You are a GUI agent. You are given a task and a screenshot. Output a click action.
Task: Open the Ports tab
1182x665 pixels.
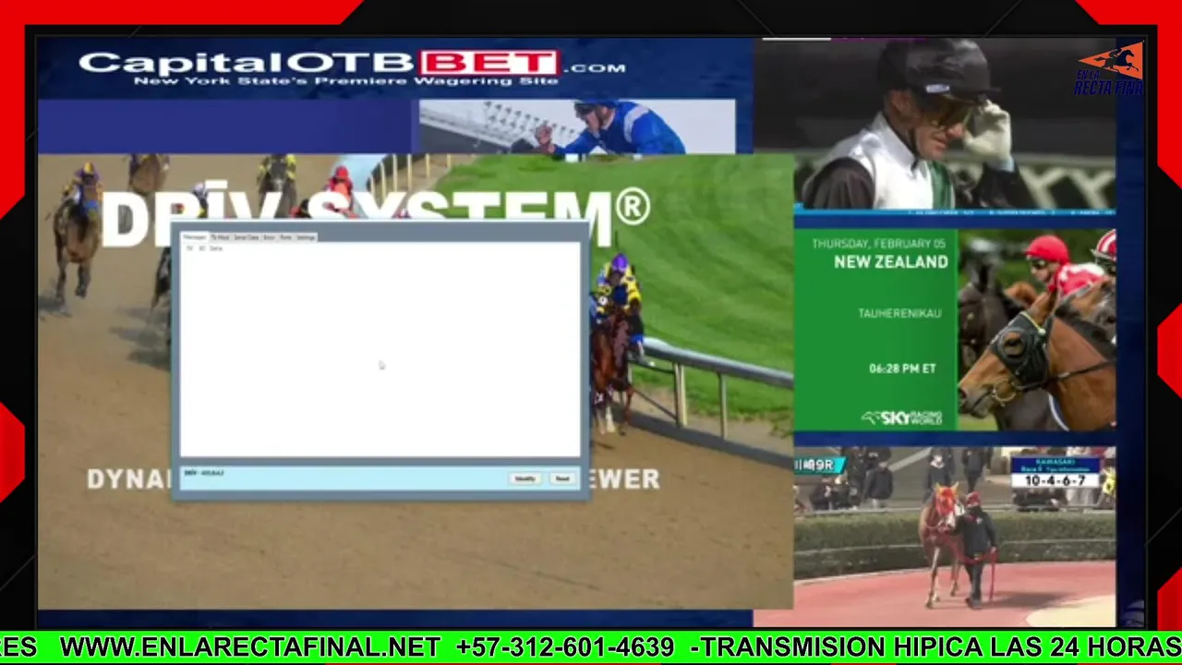coord(286,237)
